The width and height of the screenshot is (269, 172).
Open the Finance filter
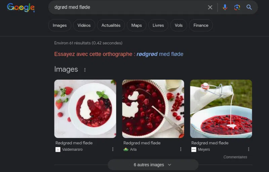coord(201,25)
